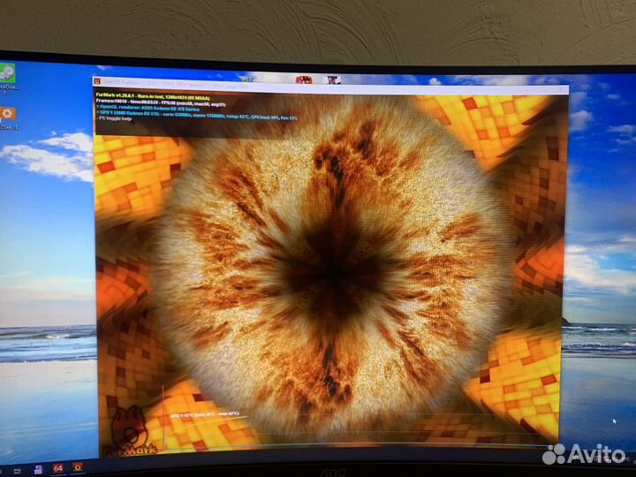Screen dimensions: 636x477
Task: Open the disk utility desktop shortcut
Action: point(7,73)
